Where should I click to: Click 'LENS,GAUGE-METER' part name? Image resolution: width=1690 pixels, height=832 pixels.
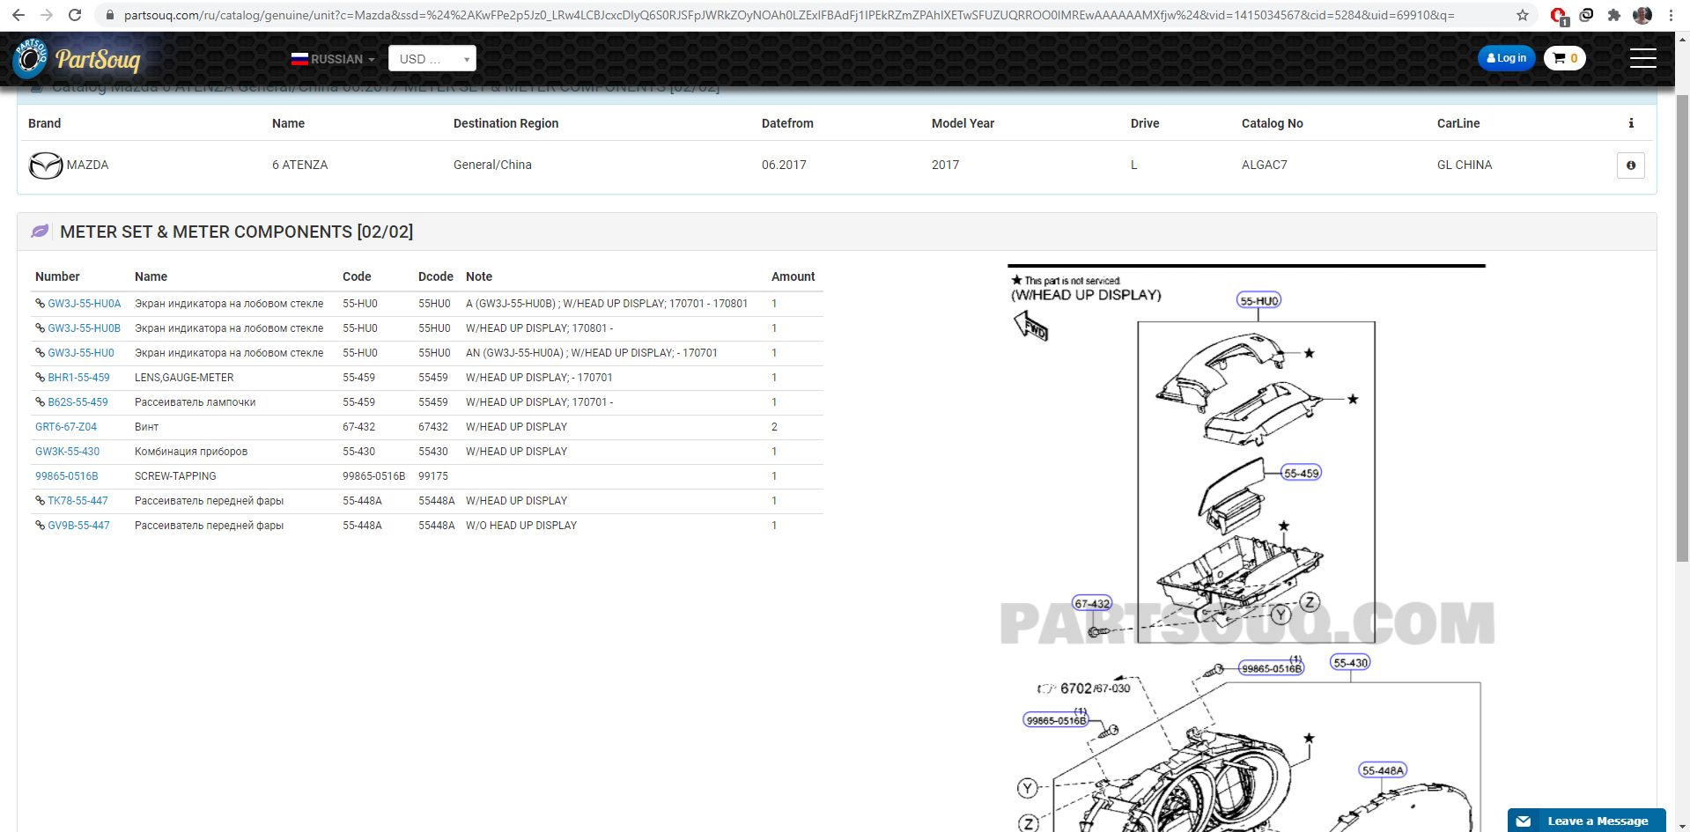(184, 378)
